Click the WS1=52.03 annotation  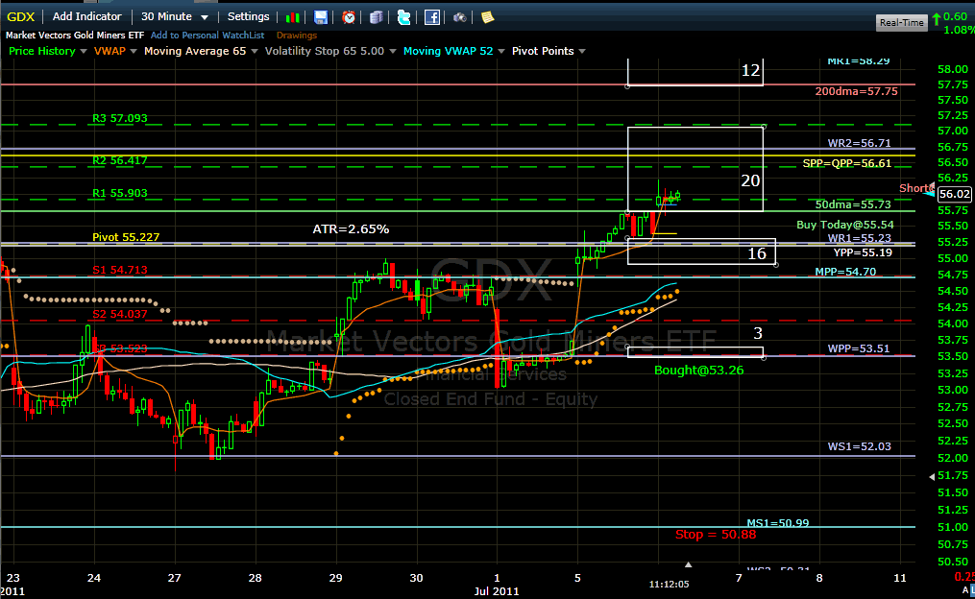(x=860, y=446)
